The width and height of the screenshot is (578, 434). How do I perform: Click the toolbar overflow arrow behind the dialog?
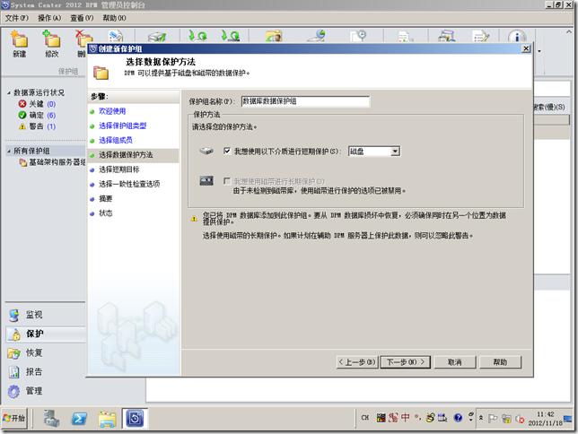pyautogui.click(x=539, y=51)
